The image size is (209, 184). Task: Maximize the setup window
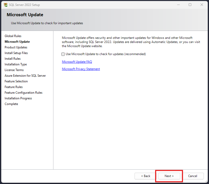point(190,5)
